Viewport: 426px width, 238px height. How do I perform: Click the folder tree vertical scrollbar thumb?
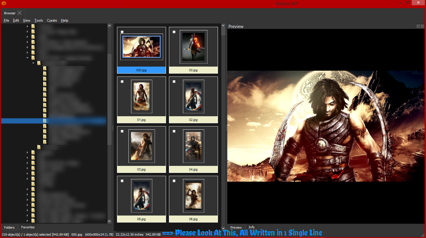(x=110, y=99)
